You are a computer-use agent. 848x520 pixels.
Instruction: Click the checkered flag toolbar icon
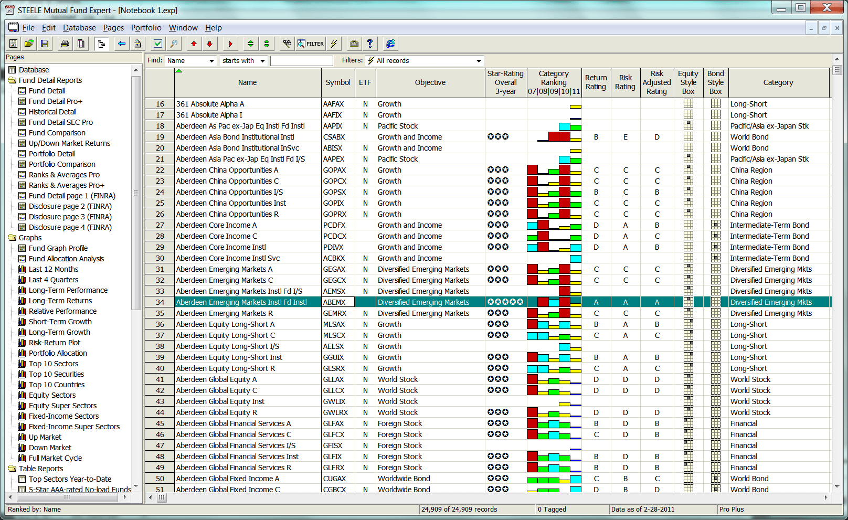click(x=287, y=44)
